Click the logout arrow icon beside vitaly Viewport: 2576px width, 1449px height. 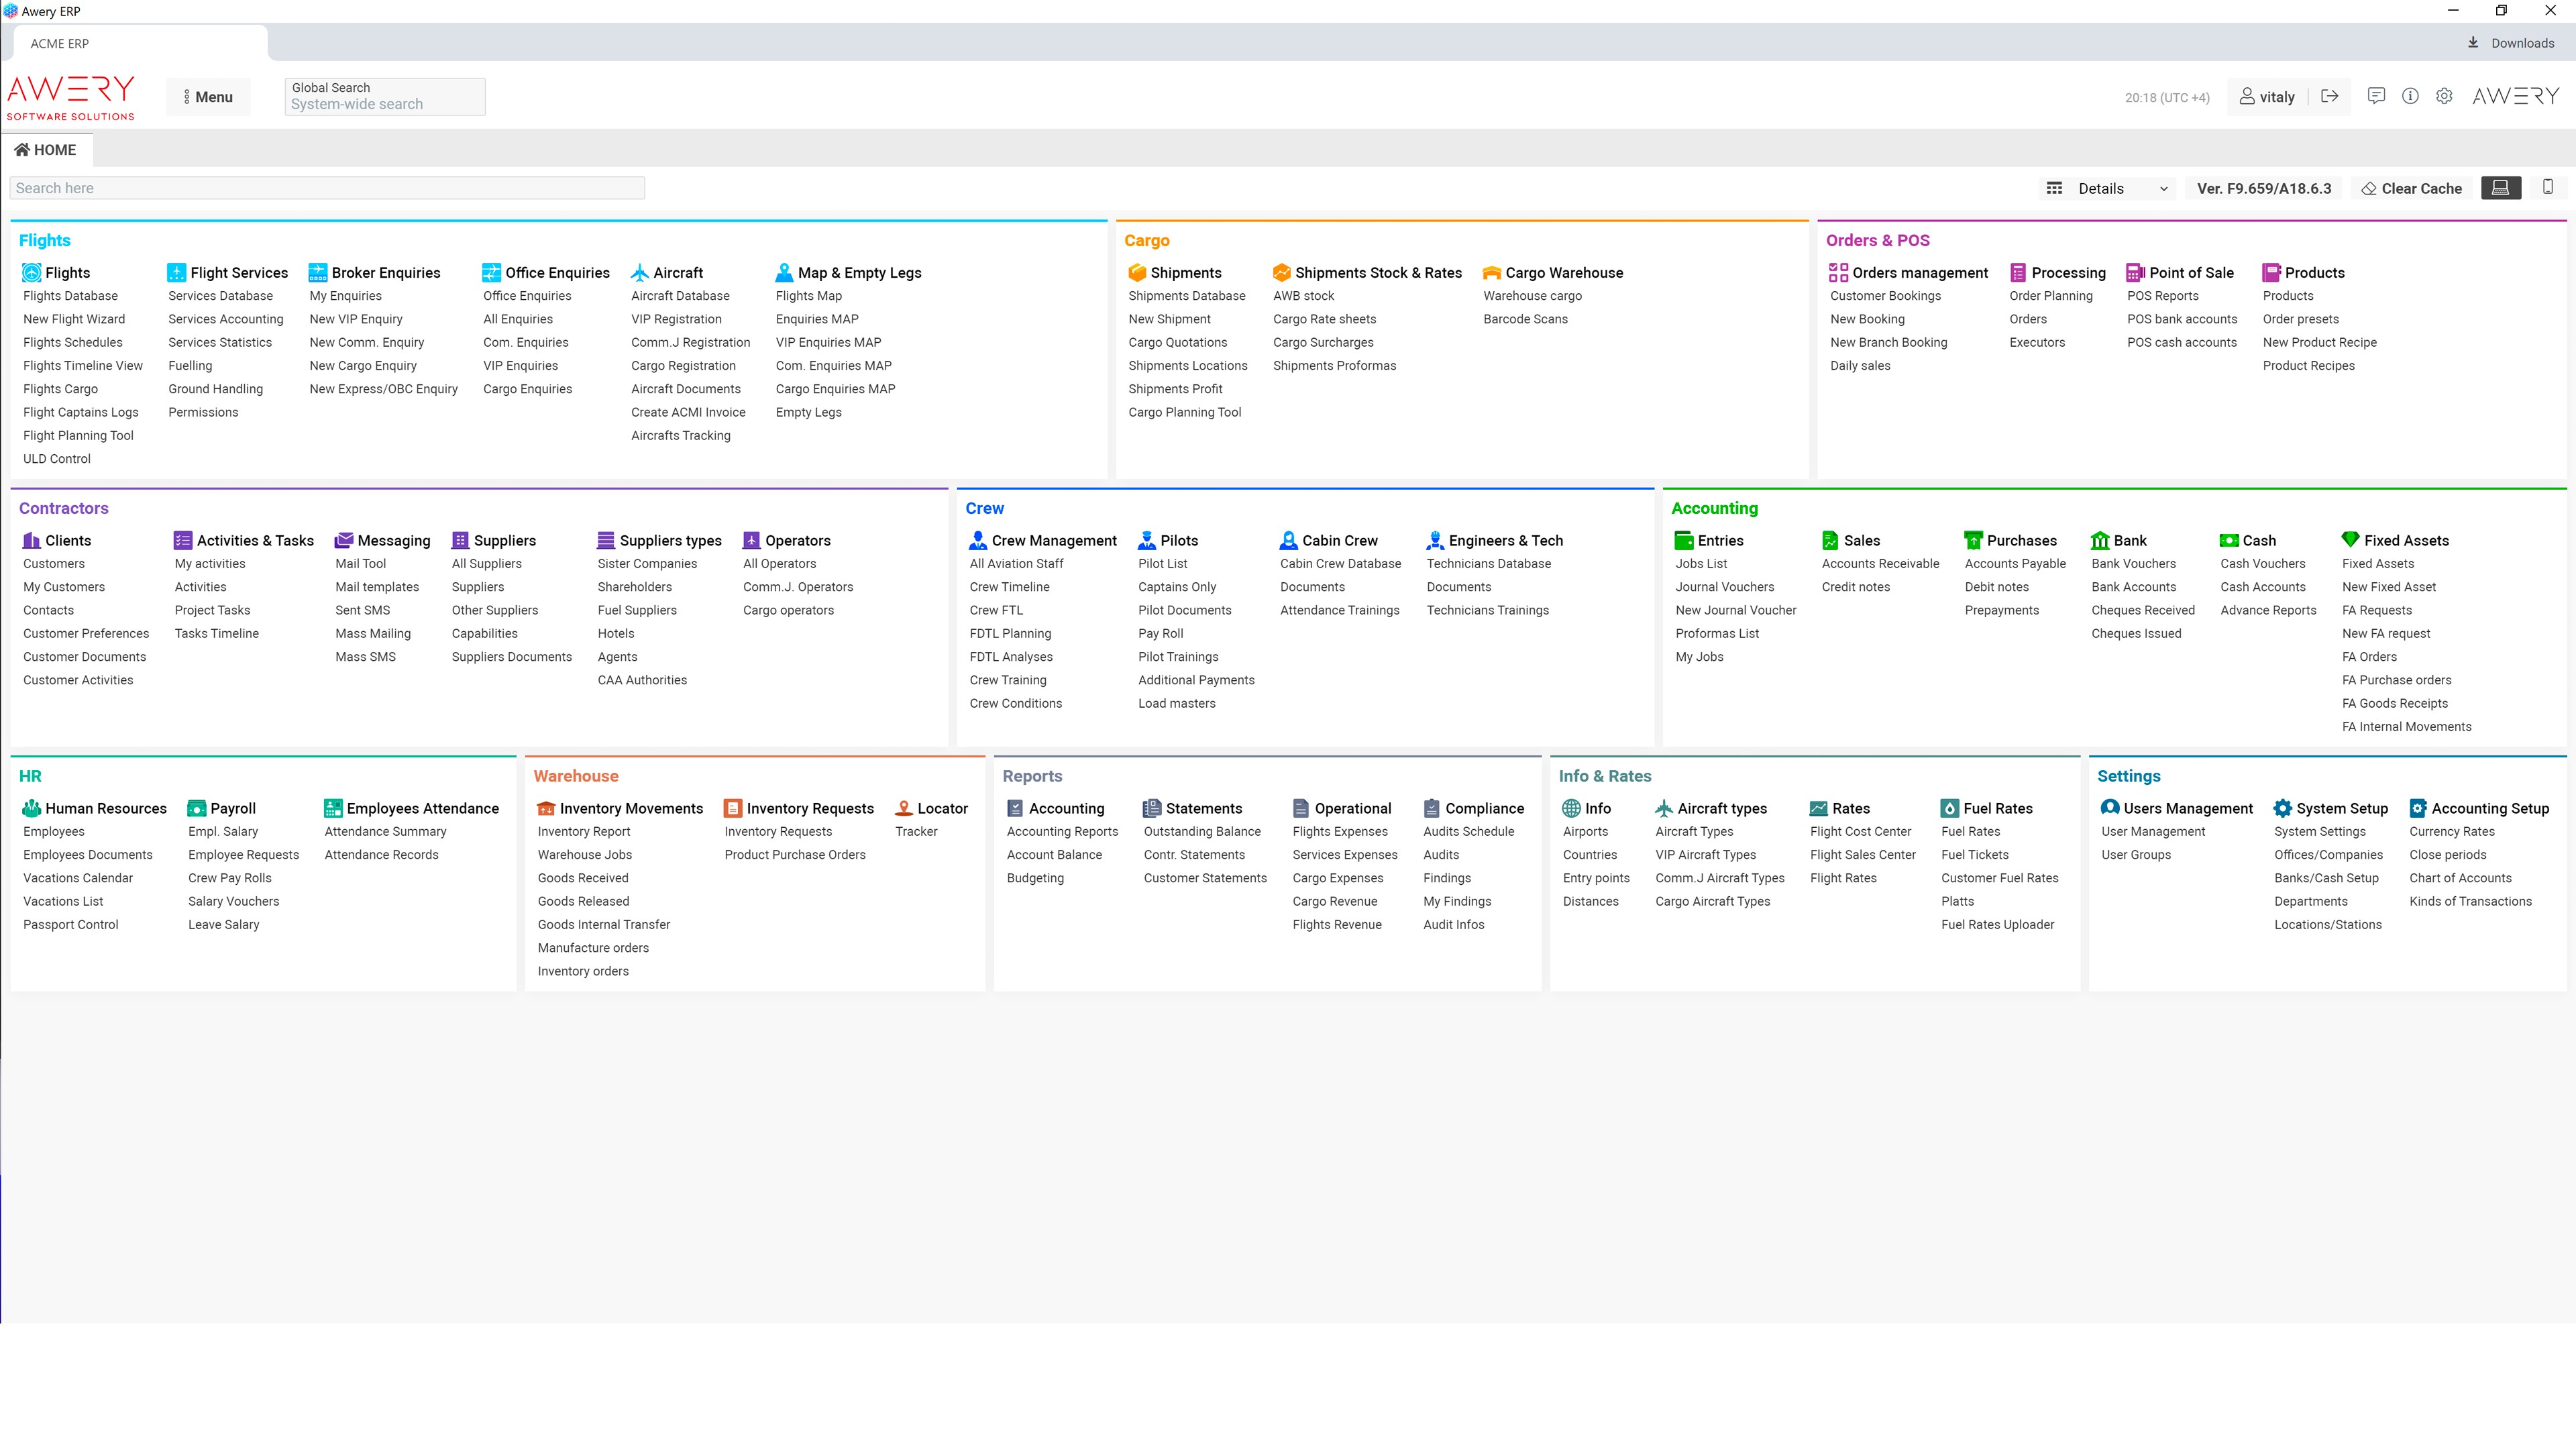point(2330,96)
